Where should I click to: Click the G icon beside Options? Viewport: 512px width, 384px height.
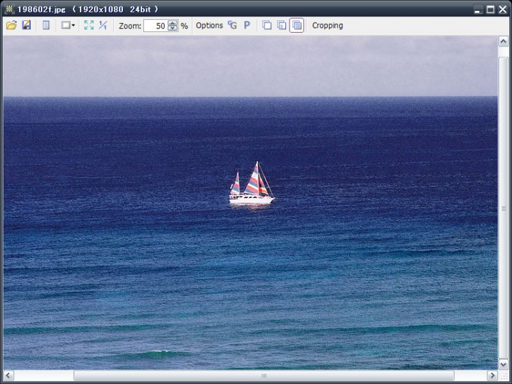pos(232,25)
